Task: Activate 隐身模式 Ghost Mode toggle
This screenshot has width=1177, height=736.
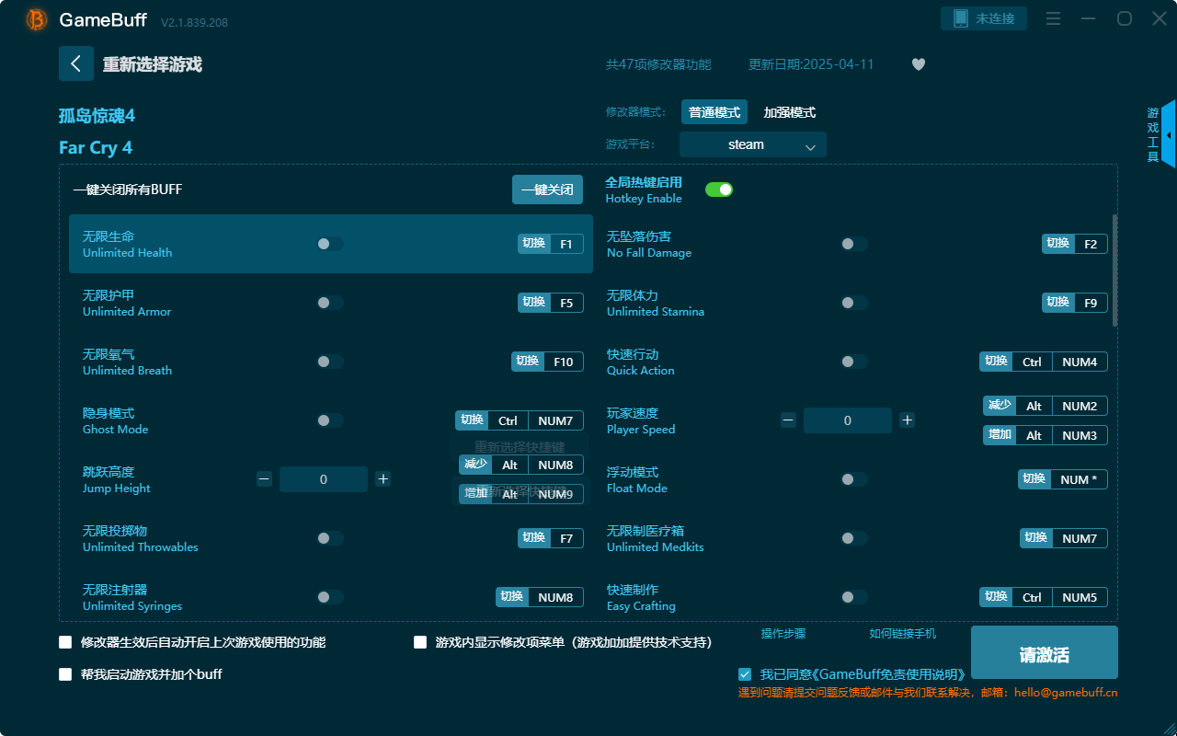Action: pos(329,420)
